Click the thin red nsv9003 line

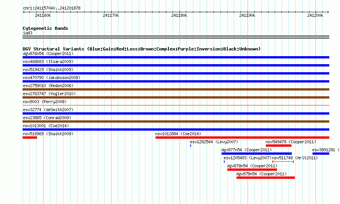pos(176,105)
